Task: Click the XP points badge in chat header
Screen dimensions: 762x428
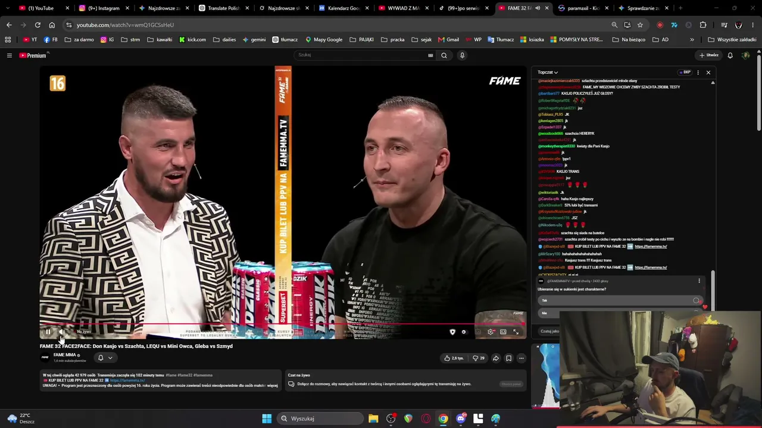Action: [685, 73]
